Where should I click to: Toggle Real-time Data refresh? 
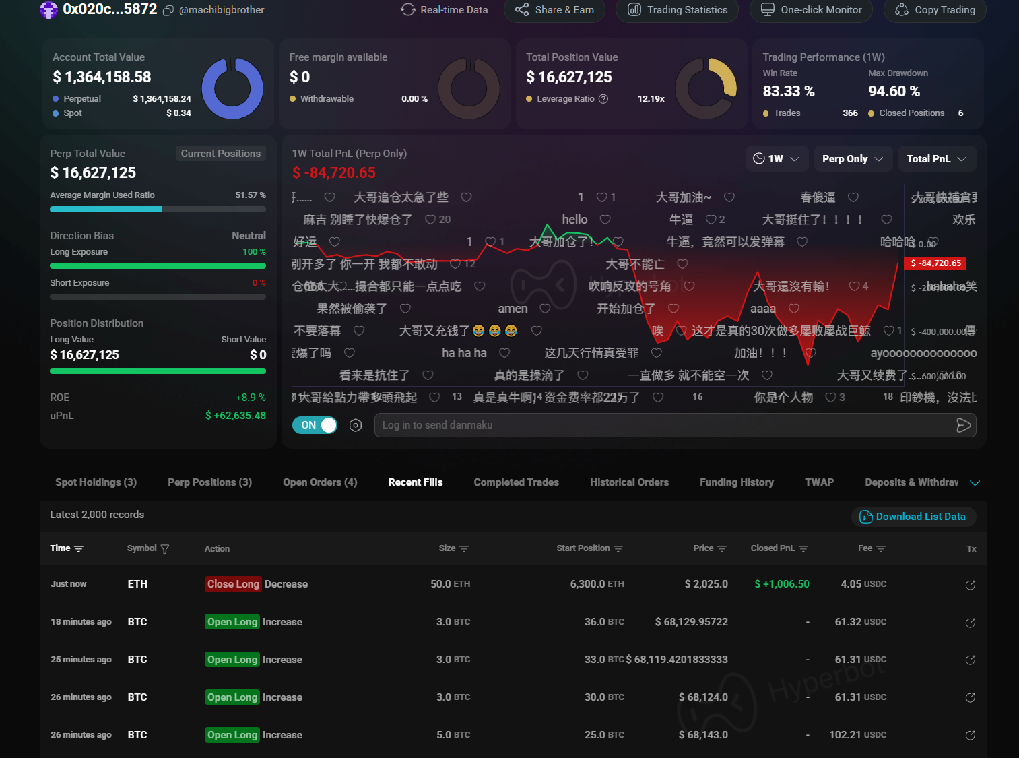(445, 10)
